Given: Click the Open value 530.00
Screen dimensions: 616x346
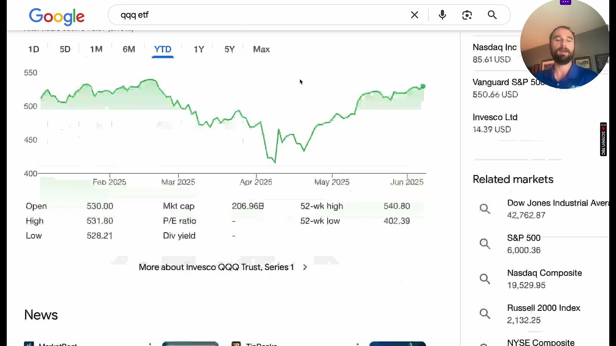Looking at the screenshot, I should pos(100,206).
